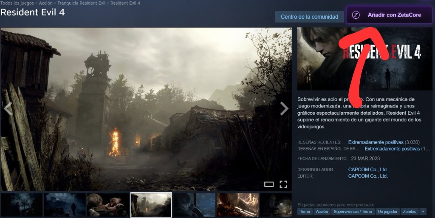This screenshot has height=218, width=435.
Task: Show next screenshot with right arrow
Action: point(284,108)
